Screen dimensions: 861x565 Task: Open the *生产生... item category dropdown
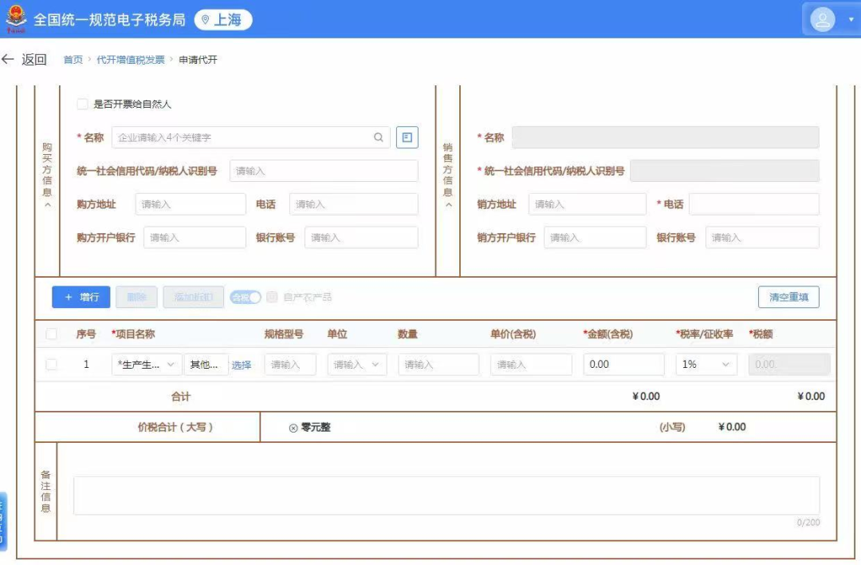[147, 365]
